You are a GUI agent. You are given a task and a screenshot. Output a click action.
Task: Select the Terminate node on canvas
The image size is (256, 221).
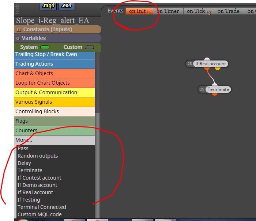[x=218, y=89]
